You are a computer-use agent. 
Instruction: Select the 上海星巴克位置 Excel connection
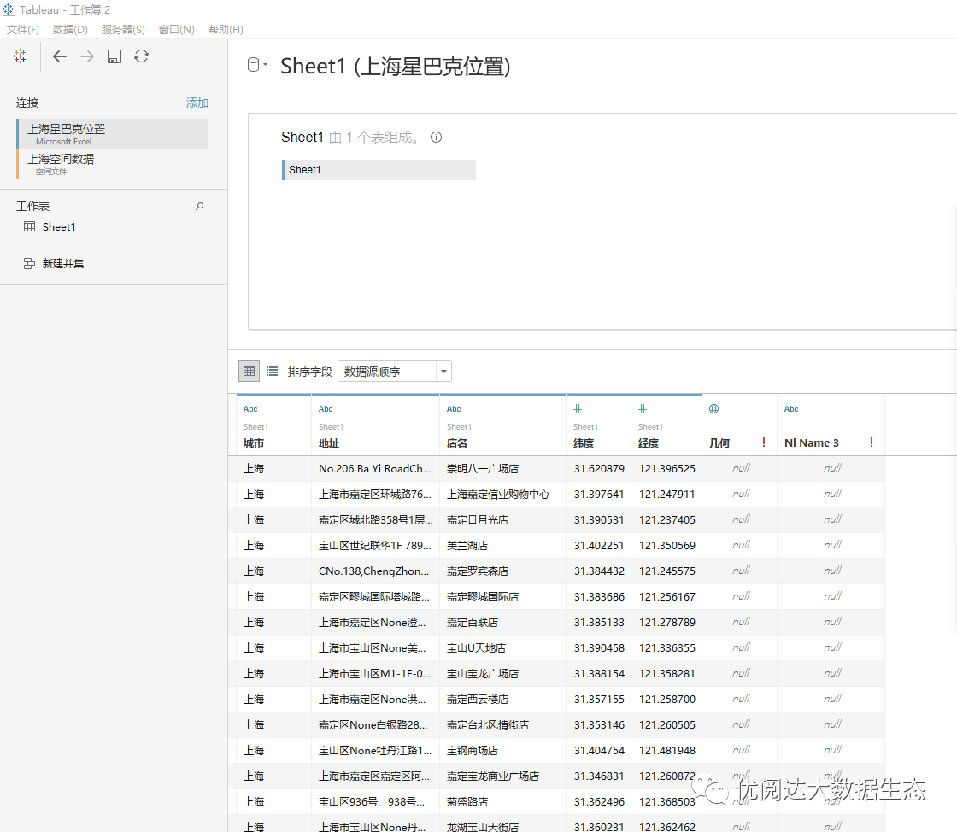point(113,133)
